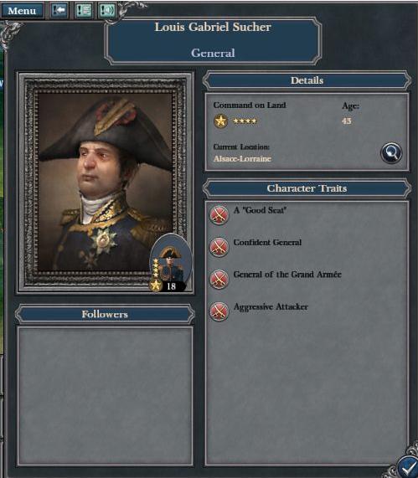The image size is (418, 478).
Task: Select the general unit card badge
Action: pos(170,264)
